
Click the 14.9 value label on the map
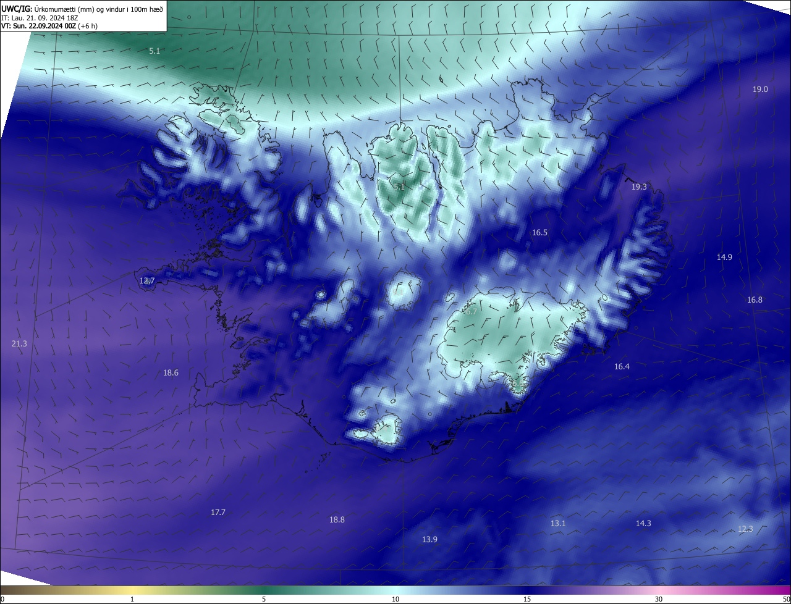724,258
